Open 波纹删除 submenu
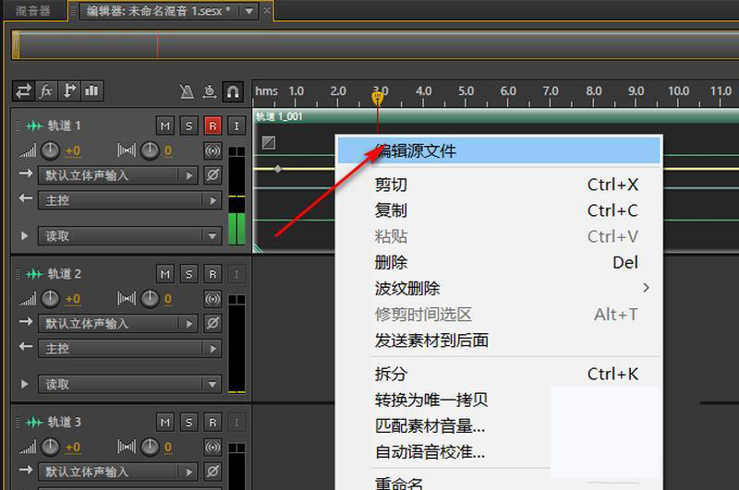 (499, 288)
